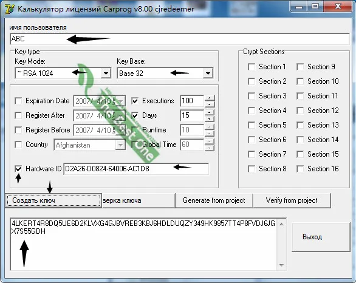This screenshot has width=356, height=283.
Task: Open the Country Afghanistan dropdown
Action: (120, 145)
